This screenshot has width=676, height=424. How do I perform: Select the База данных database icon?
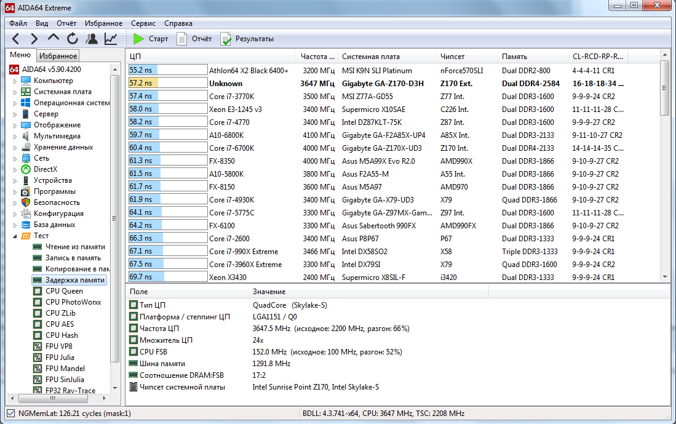pyautogui.click(x=26, y=225)
